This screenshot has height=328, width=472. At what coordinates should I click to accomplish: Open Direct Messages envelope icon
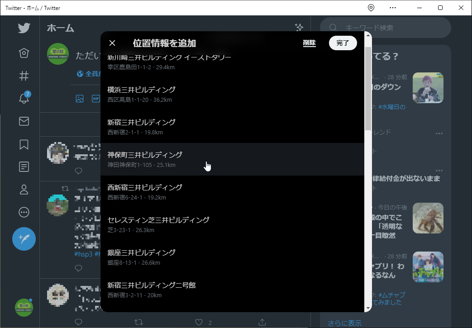[24, 121]
